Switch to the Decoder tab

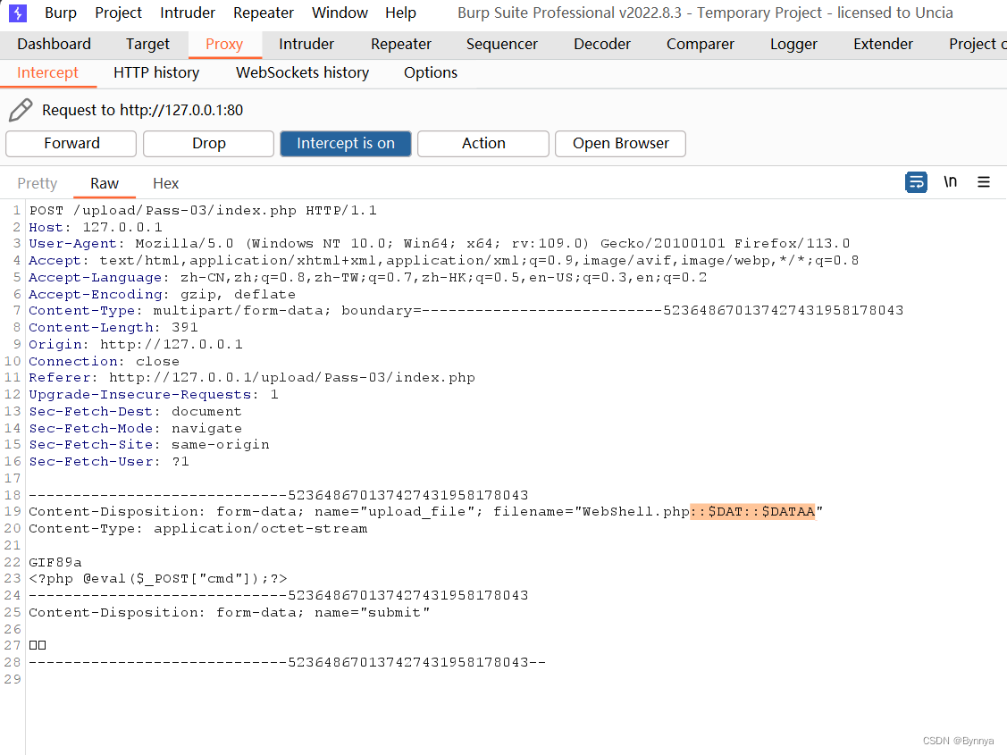pyautogui.click(x=601, y=45)
